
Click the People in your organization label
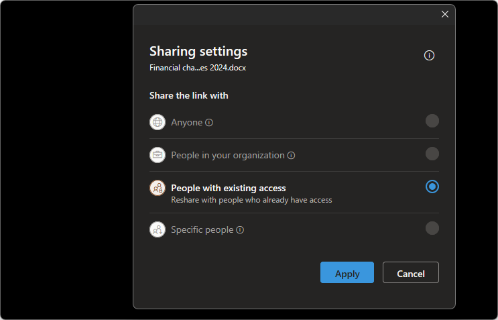click(228, 156)
